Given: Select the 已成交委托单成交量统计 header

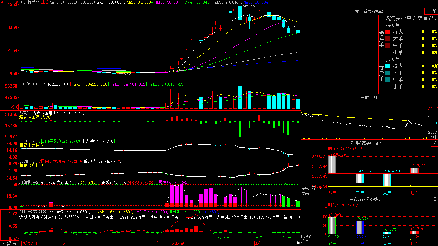Looking at the screenshot, I should [x=408, y=18].
